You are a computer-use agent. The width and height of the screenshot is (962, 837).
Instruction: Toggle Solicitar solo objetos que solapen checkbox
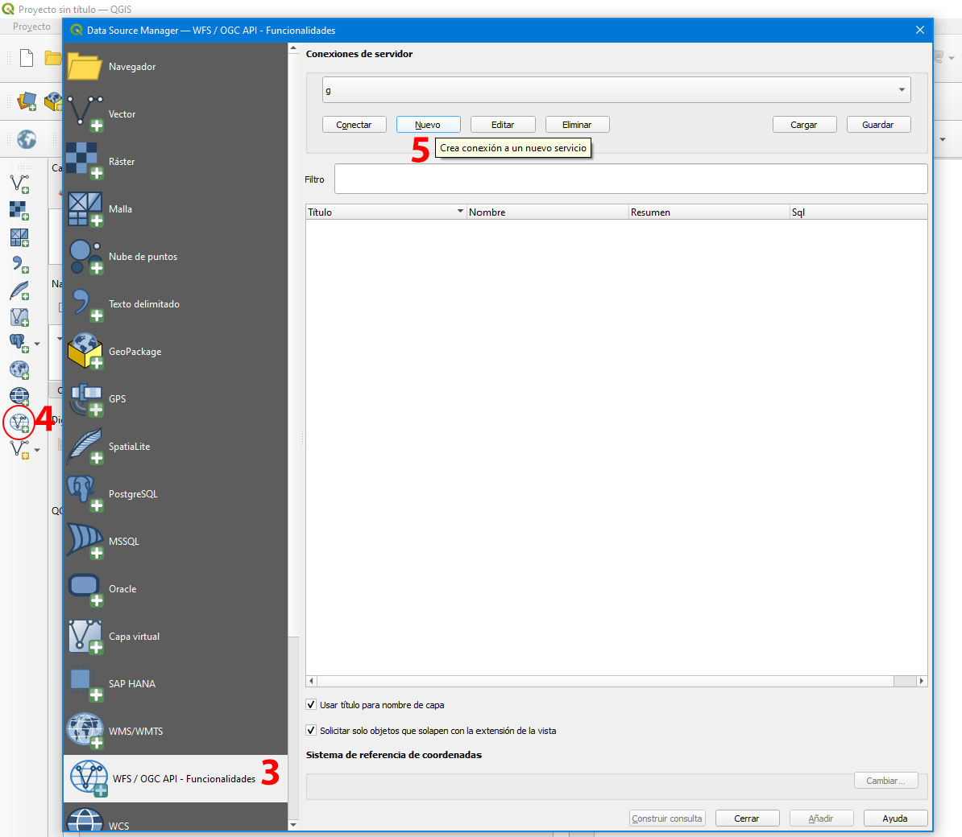pos(311,731)
